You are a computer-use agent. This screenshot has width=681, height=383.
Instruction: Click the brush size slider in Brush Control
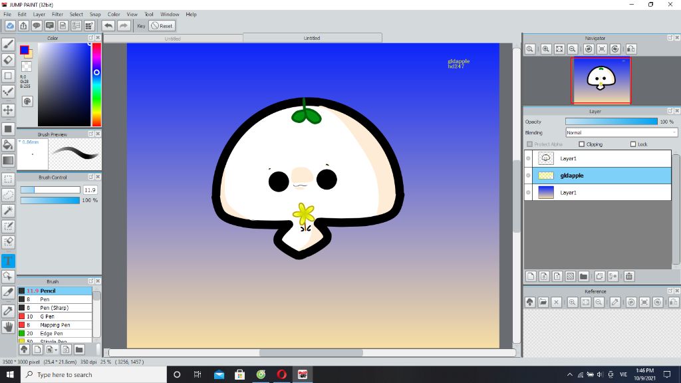point(51,190)
